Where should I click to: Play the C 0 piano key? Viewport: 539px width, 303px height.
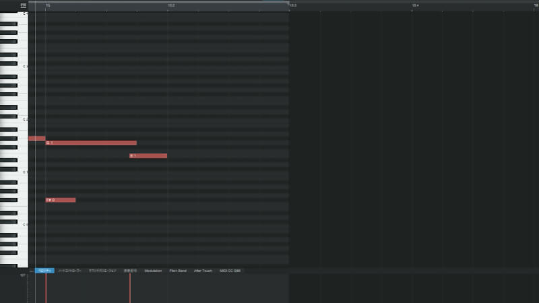tap(13, 225)
